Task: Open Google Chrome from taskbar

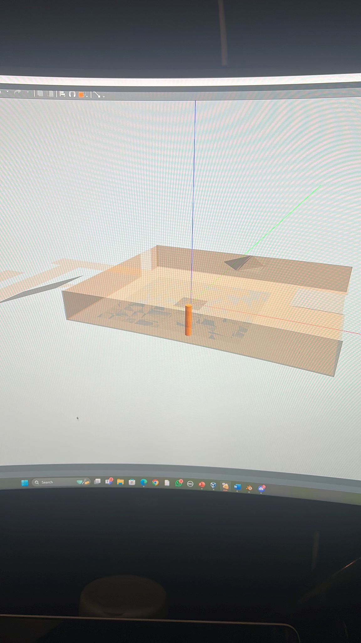Action: [x=155, y=483]
